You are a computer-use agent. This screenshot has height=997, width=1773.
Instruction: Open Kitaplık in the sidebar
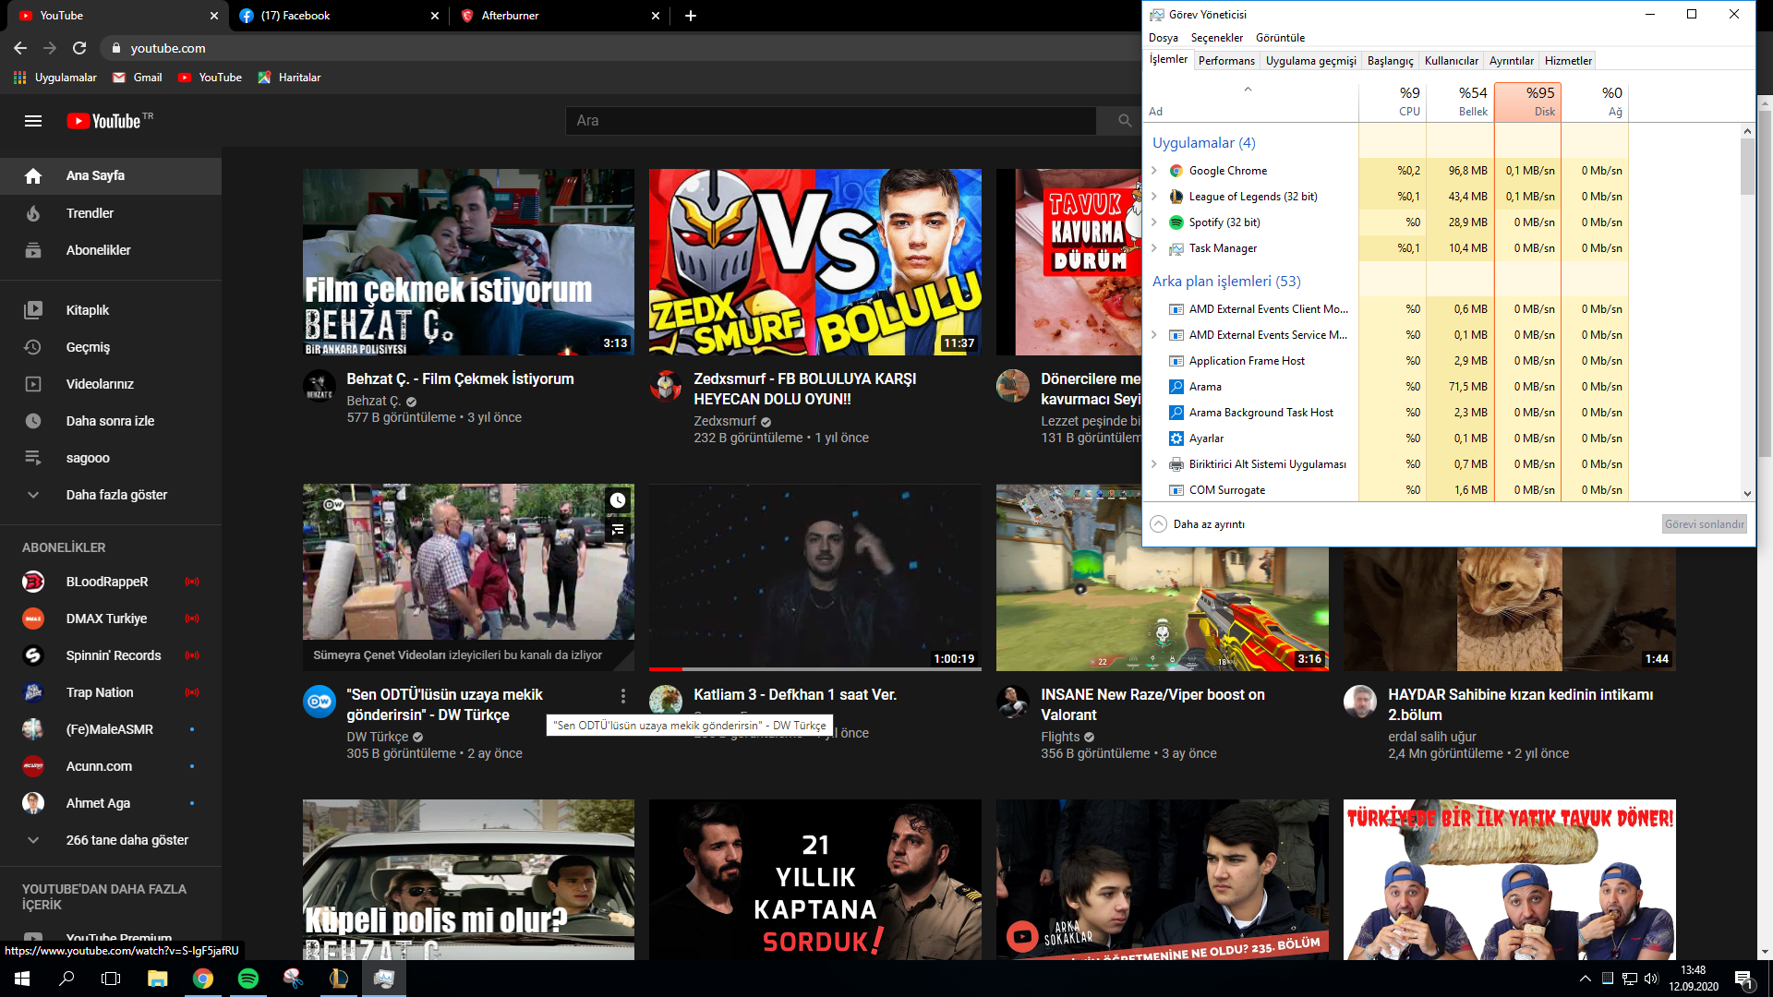111,310
